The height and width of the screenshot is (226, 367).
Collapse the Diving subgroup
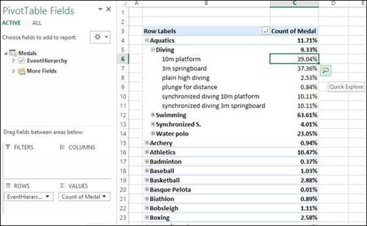click(x=153, y=50)
